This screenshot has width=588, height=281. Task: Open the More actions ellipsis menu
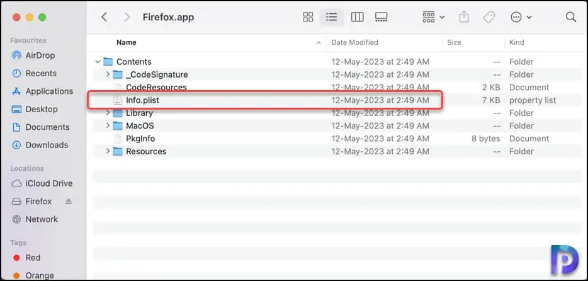[x=521, y=17]
